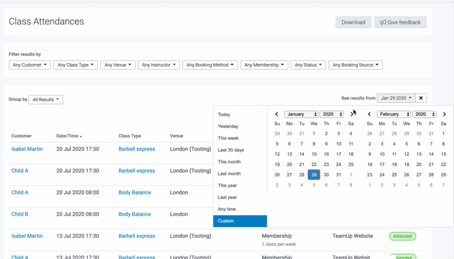Open the Body Balance class type link
Viewport: 454px width, 259px height.
(x=134, y=192)
